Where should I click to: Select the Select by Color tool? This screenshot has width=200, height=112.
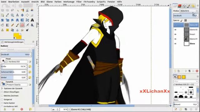22,10
